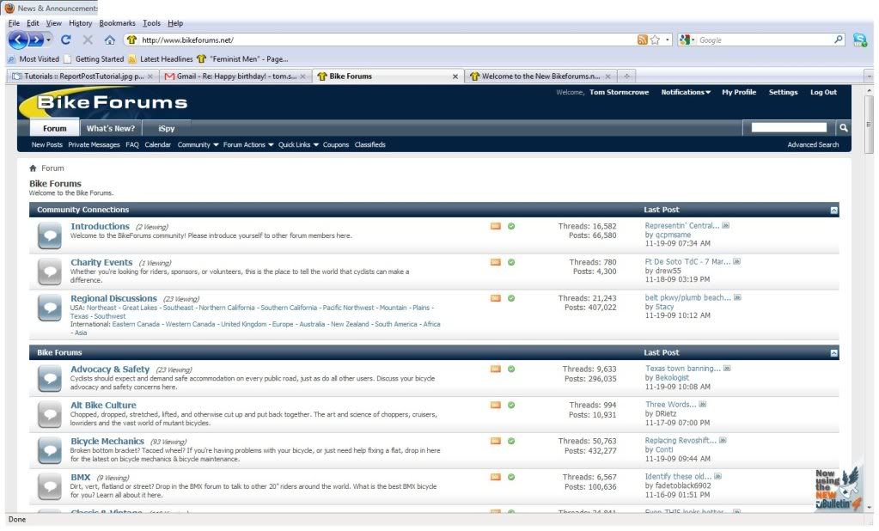Open the Bookmarks menu

click(117, 23)
